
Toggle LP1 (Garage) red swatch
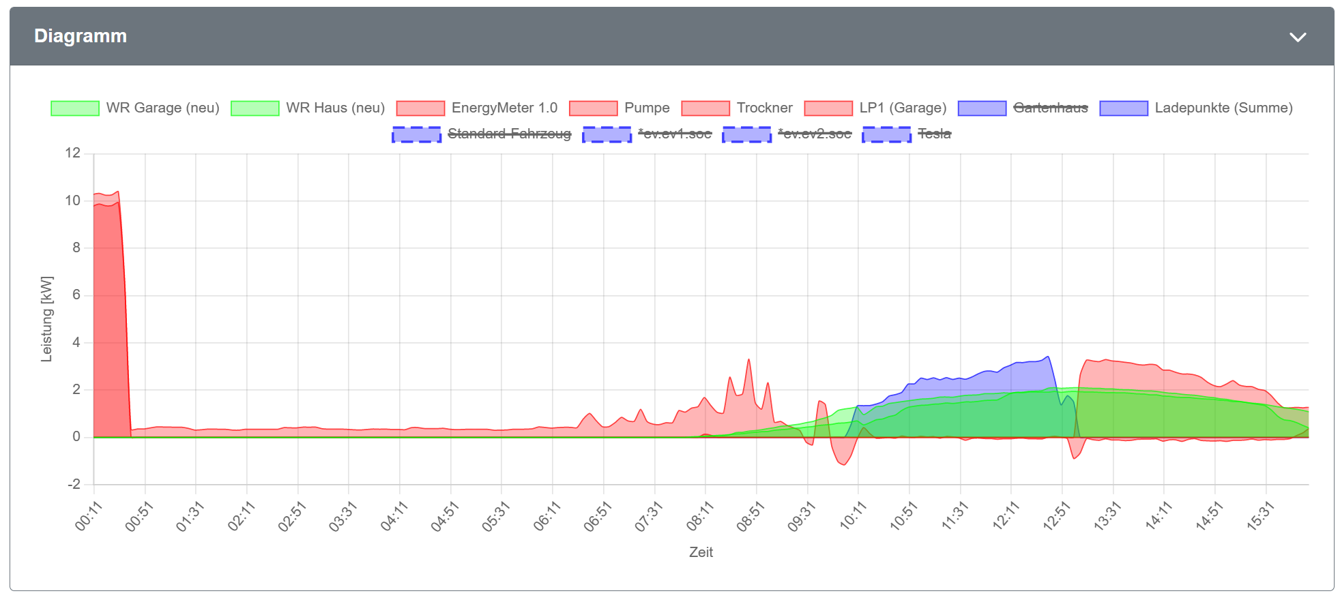coord(828,108)
